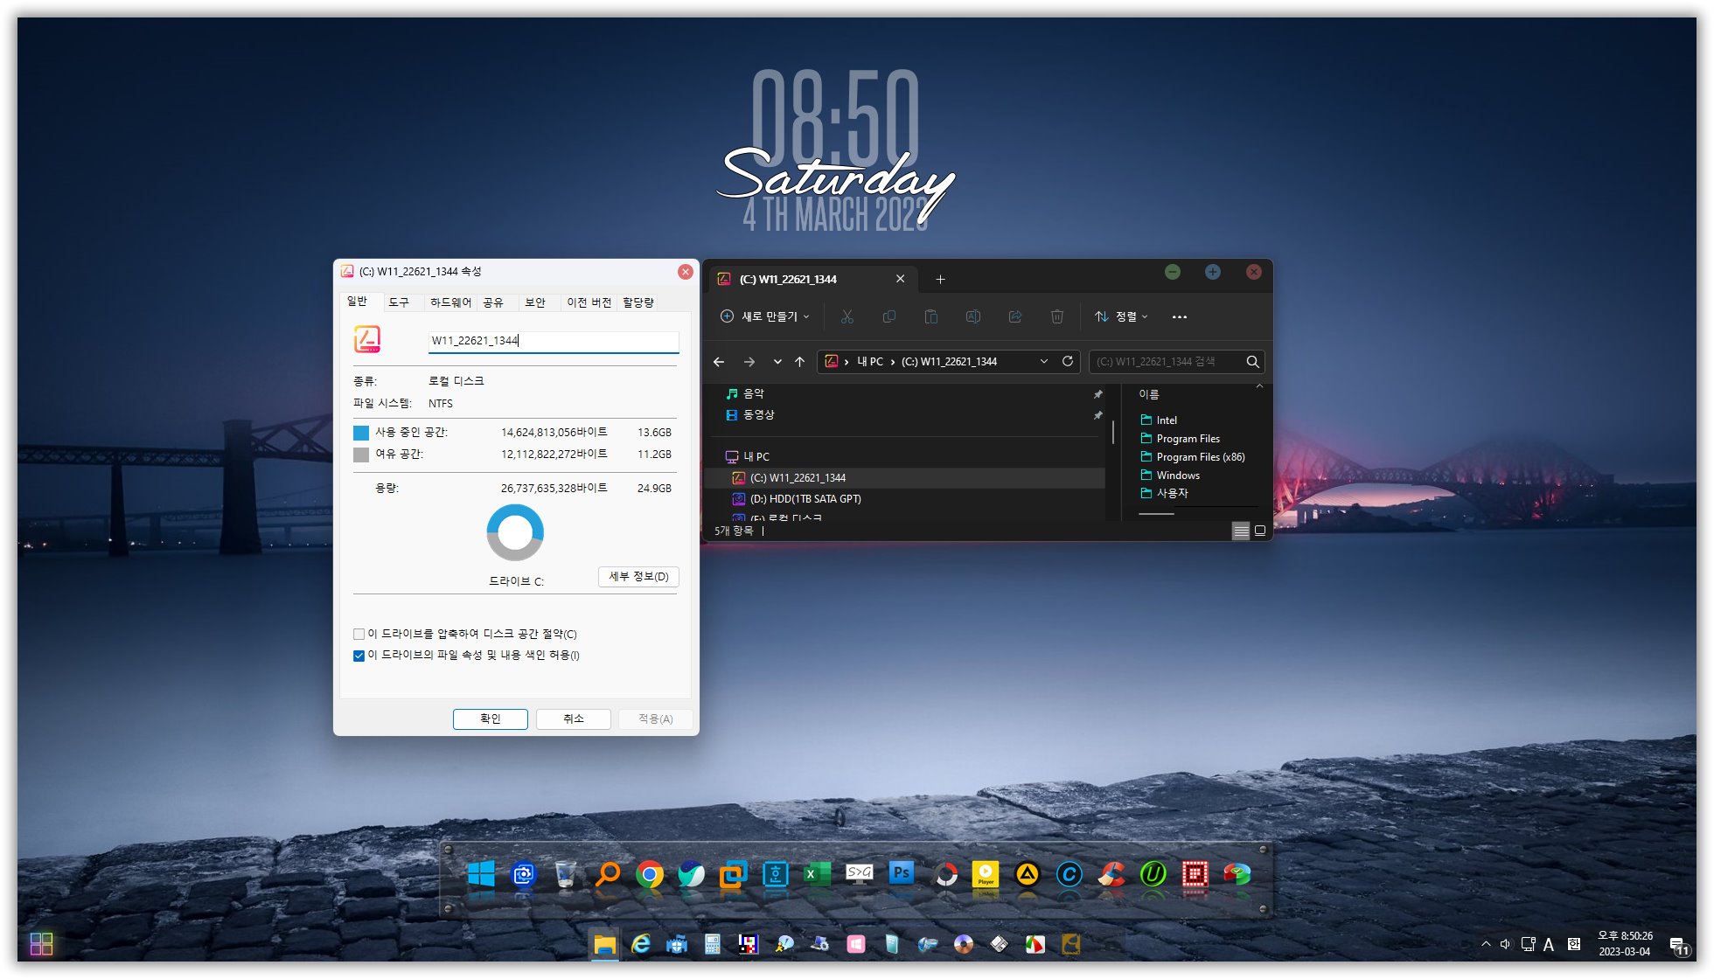1714x979 pixels.
Task: Click the 내 PC breadcrumb chevron
Action: point(892,362)
